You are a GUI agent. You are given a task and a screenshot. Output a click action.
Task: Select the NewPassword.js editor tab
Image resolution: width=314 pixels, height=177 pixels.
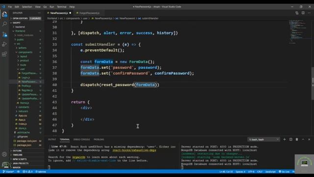point(59,13)
